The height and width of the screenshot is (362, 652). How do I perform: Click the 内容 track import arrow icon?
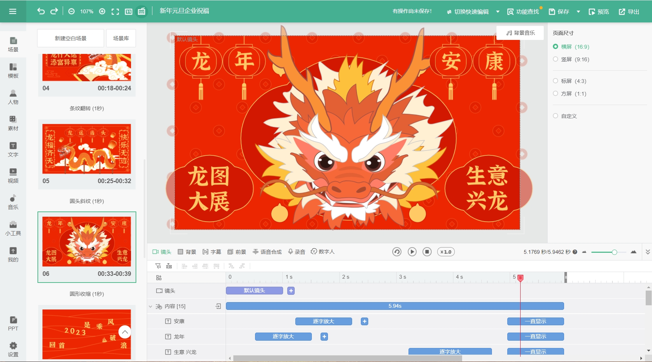(x=218, y=306)
